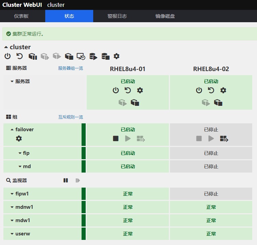Click the grayed resume monitors icon

pos(78,180)
